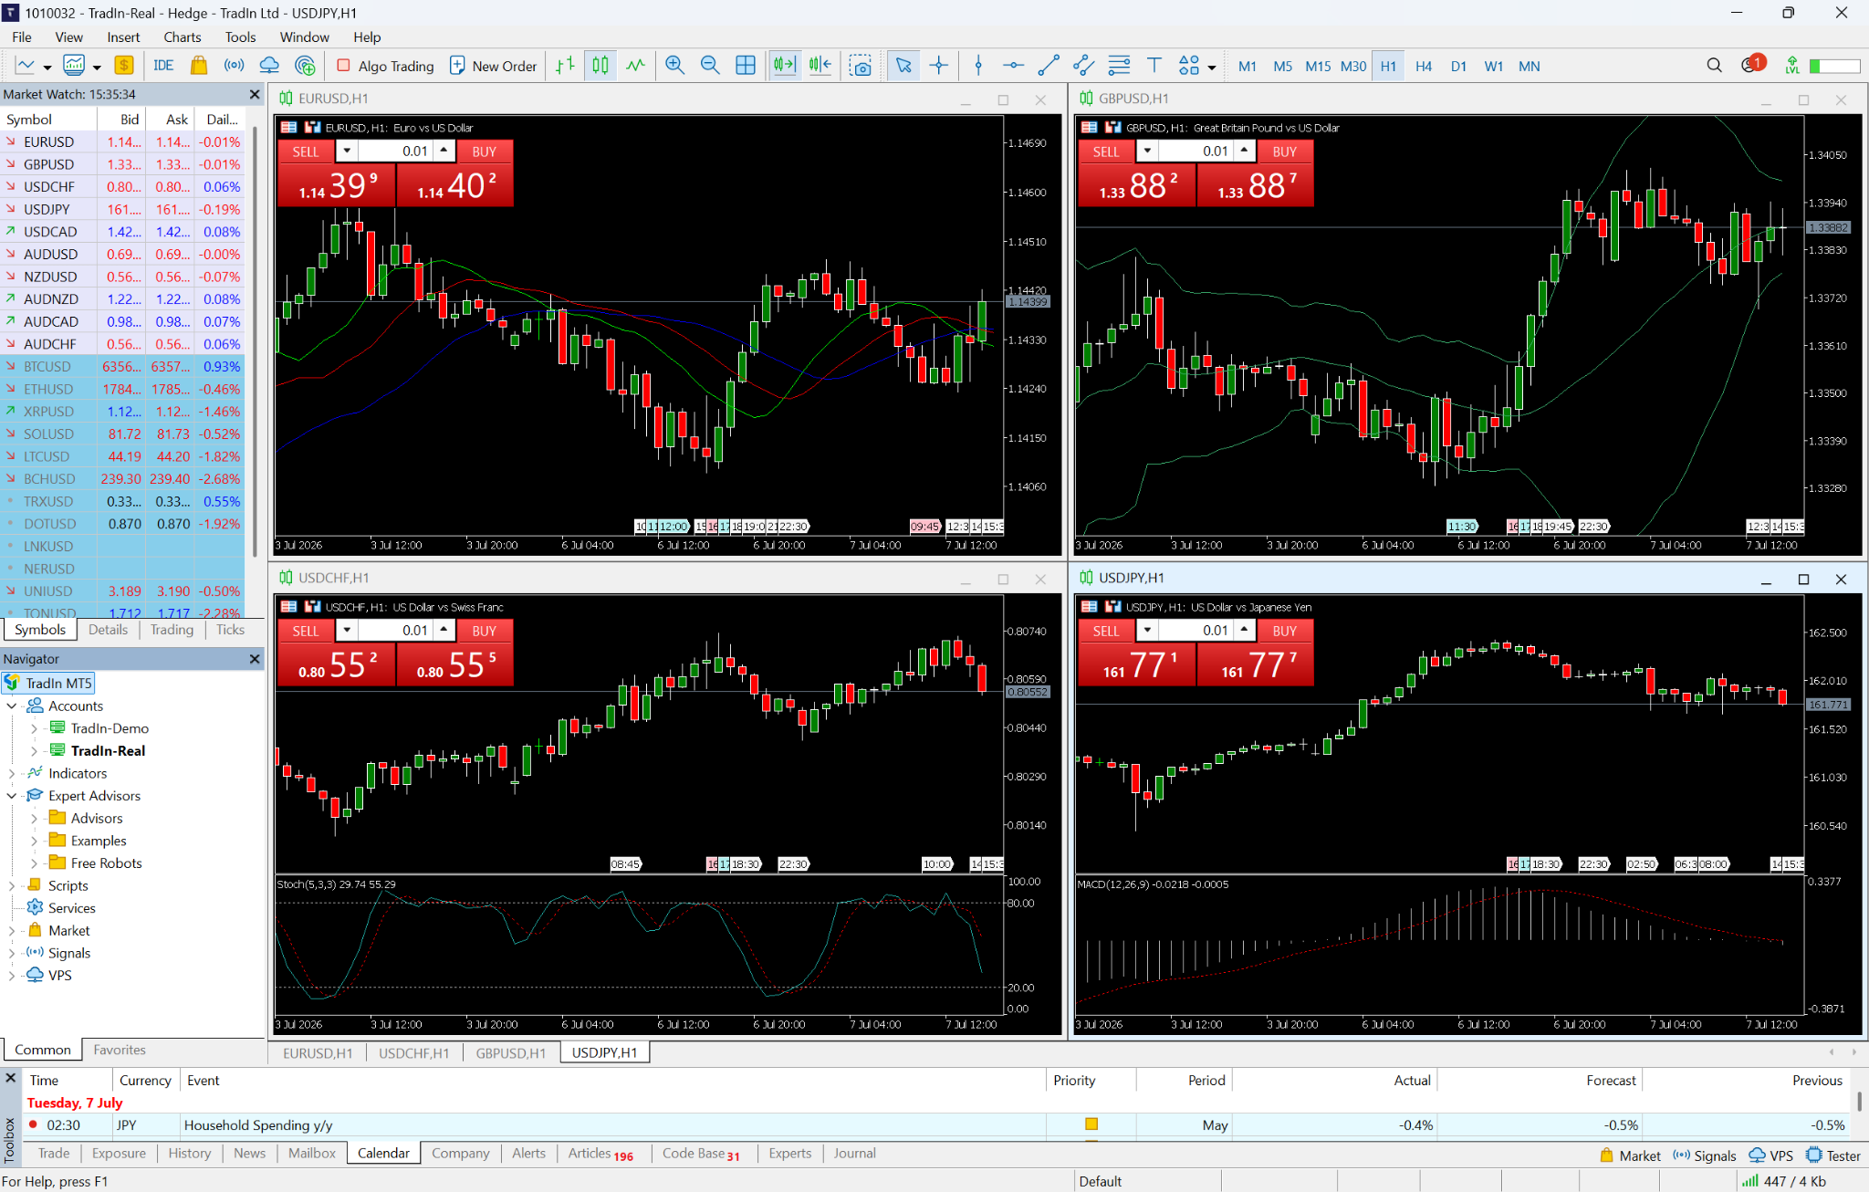1869x1192 pixels.
Task: Select the D1 timeframe
Action: pos(1458,66)
